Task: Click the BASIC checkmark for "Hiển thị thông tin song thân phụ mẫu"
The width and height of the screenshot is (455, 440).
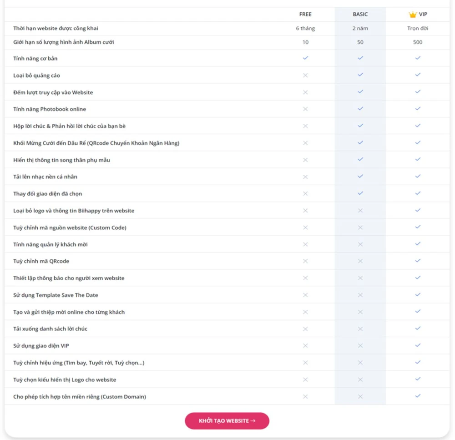Action: coord(360,160)
